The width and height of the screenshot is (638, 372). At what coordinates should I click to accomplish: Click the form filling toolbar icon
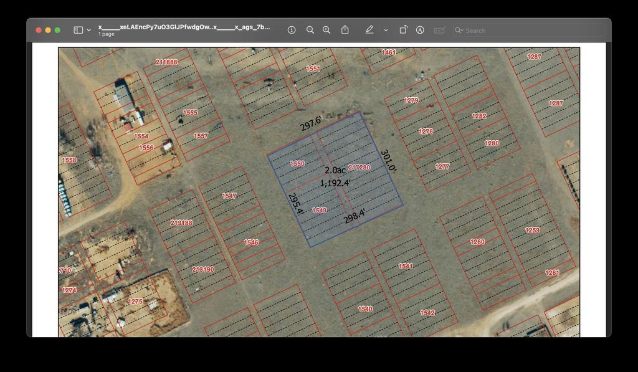[x=439, y=30]
